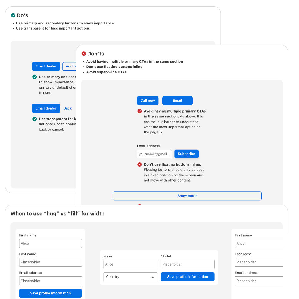Click the Email dealer button beside 'Add to'

(x=46, y=66)
